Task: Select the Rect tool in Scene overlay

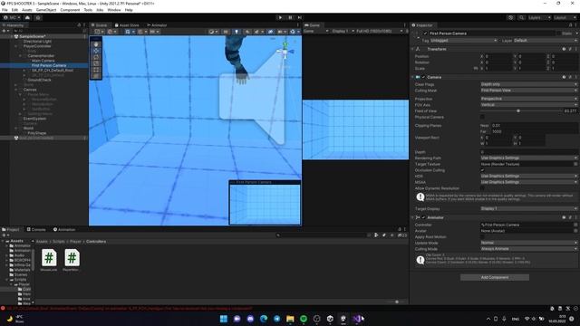Action: [x=96, y=70]
